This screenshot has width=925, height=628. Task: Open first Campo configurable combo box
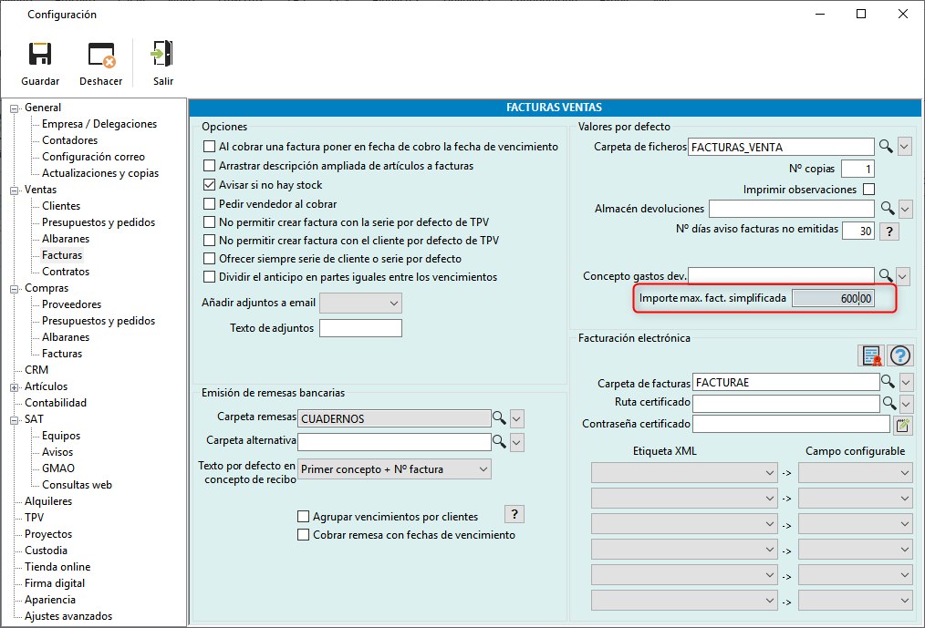tap(856, 473)
